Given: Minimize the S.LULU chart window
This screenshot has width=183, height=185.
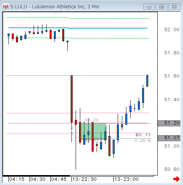Looking at the screenshot, I should click(149, 7).
